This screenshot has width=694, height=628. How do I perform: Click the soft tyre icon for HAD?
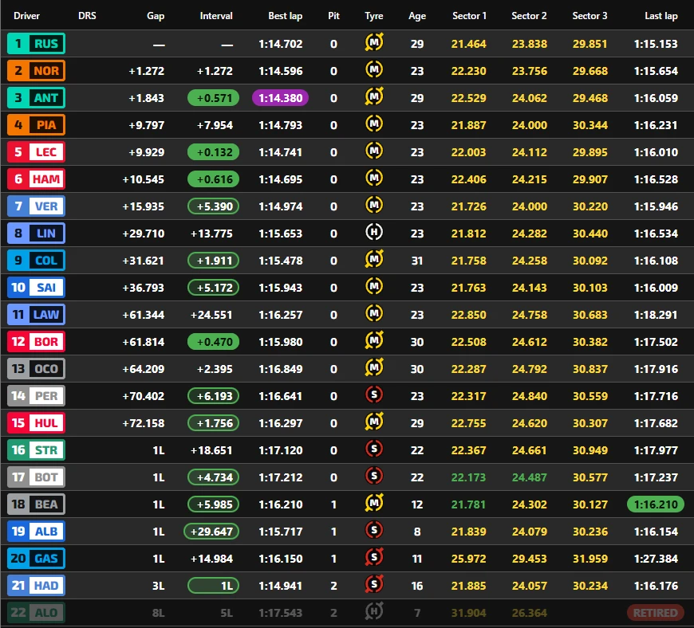pyautogui.click(x=374, y=584)
